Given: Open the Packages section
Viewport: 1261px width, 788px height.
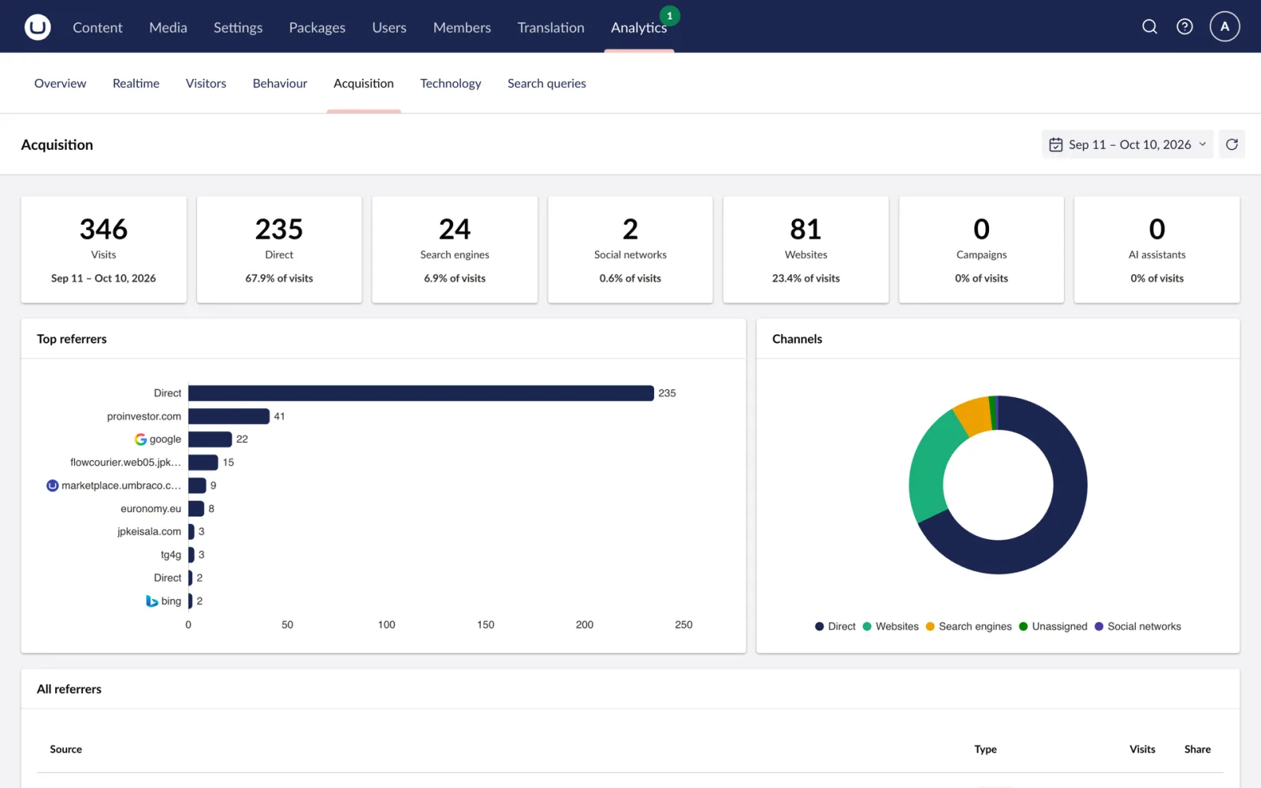Looking at the screenshot, I should [317, 28].
